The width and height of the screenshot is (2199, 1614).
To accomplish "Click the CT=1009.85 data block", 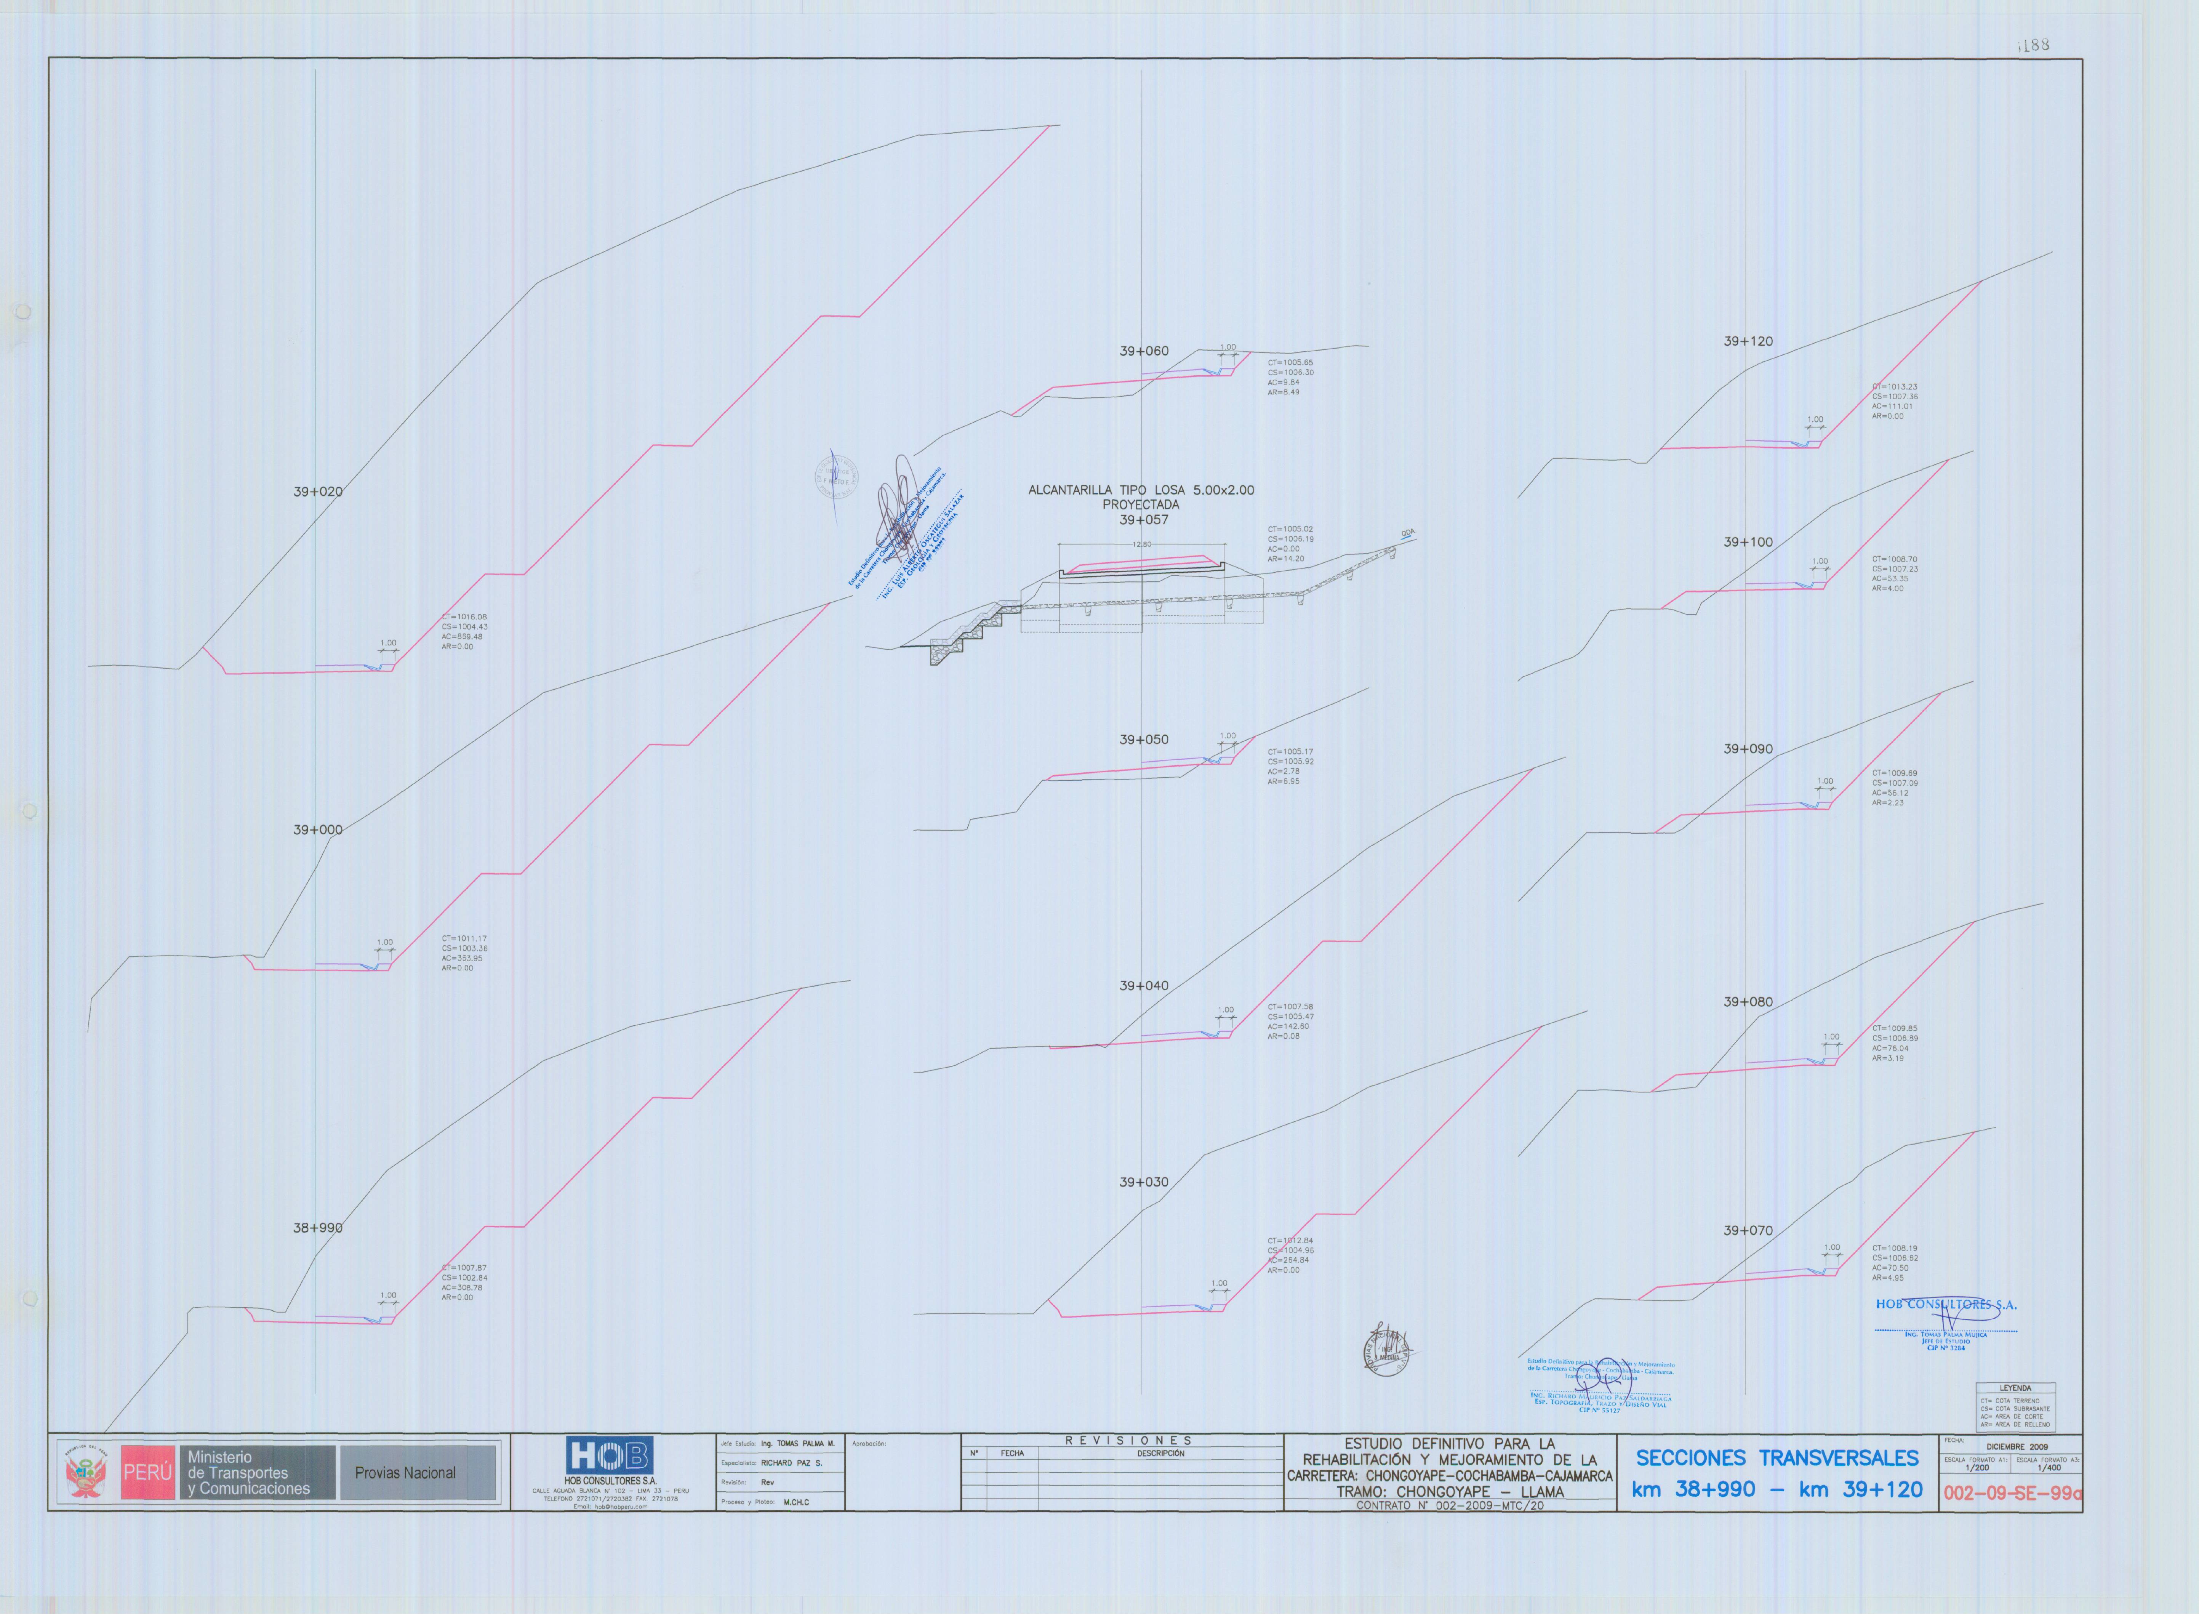I will pos(1895,1044).
